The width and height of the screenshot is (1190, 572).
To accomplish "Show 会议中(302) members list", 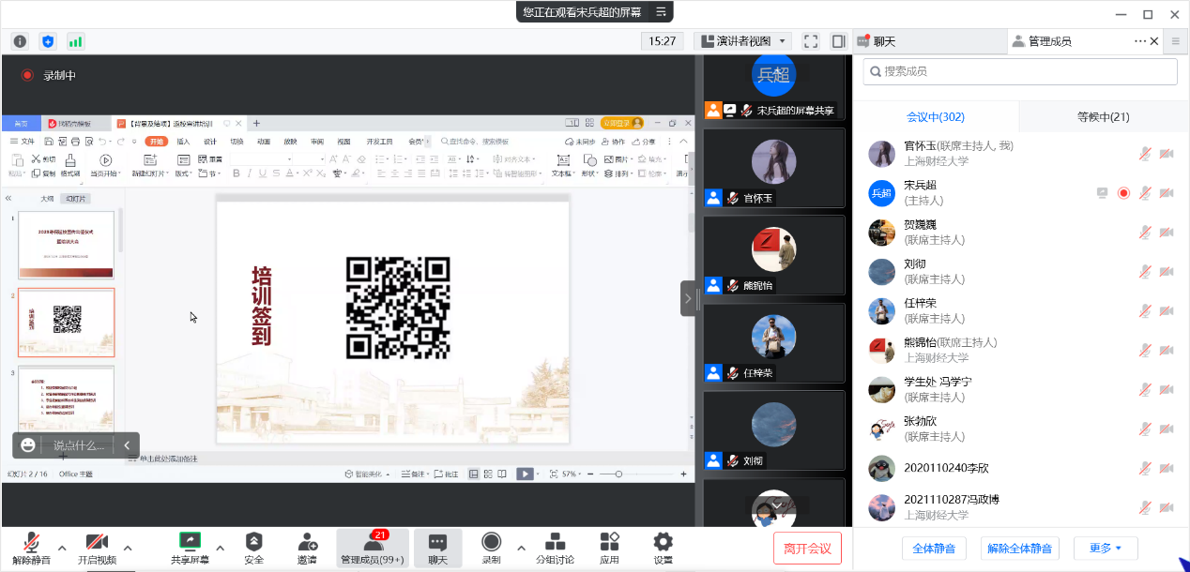I will (936, 117).
